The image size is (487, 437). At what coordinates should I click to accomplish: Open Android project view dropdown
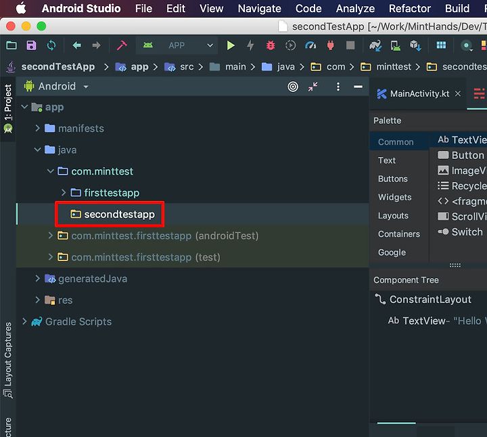click(57, 87)
